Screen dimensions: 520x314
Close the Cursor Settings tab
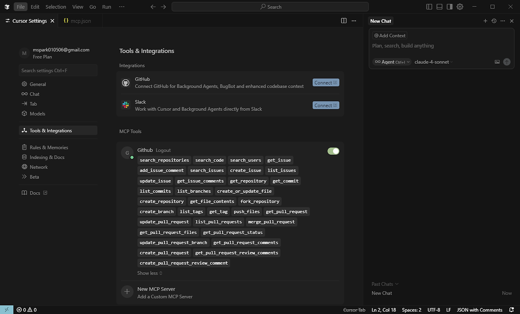(52, 21)
